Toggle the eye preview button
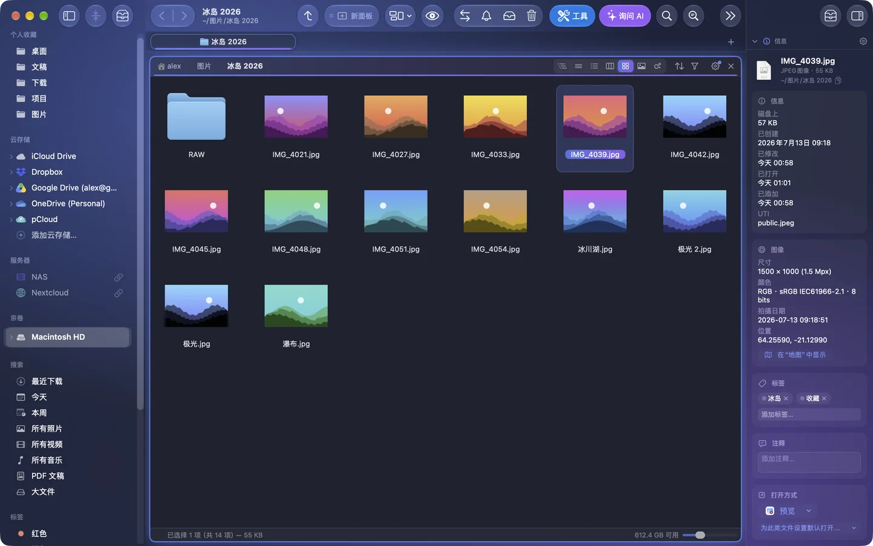 (432, 16)
